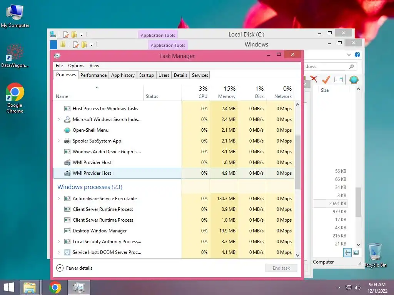Switch to the Users tab

164,75
